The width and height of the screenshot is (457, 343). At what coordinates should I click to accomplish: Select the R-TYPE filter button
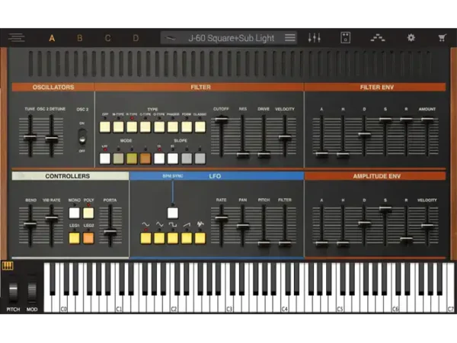pos(132,127)
